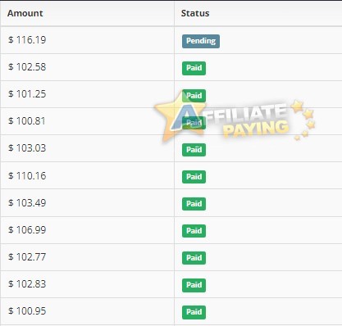The width and height of the screenshot is (342, 326).
Task: Click the Pending status badge
Action: (x=201, y=41)
